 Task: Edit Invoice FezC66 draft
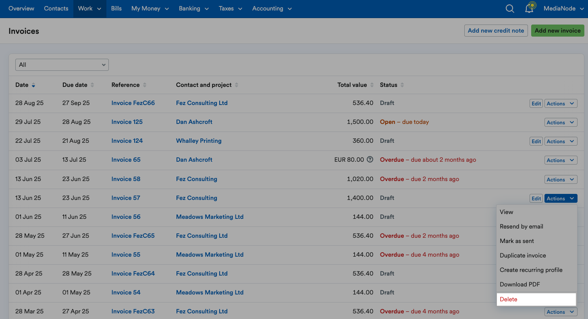pos(536,104)
